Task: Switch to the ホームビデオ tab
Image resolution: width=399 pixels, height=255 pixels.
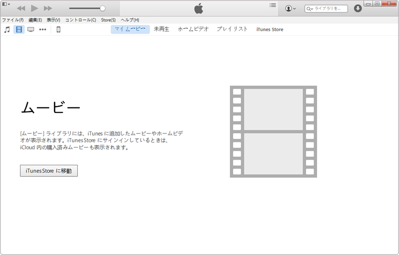Action: (193, 29)
